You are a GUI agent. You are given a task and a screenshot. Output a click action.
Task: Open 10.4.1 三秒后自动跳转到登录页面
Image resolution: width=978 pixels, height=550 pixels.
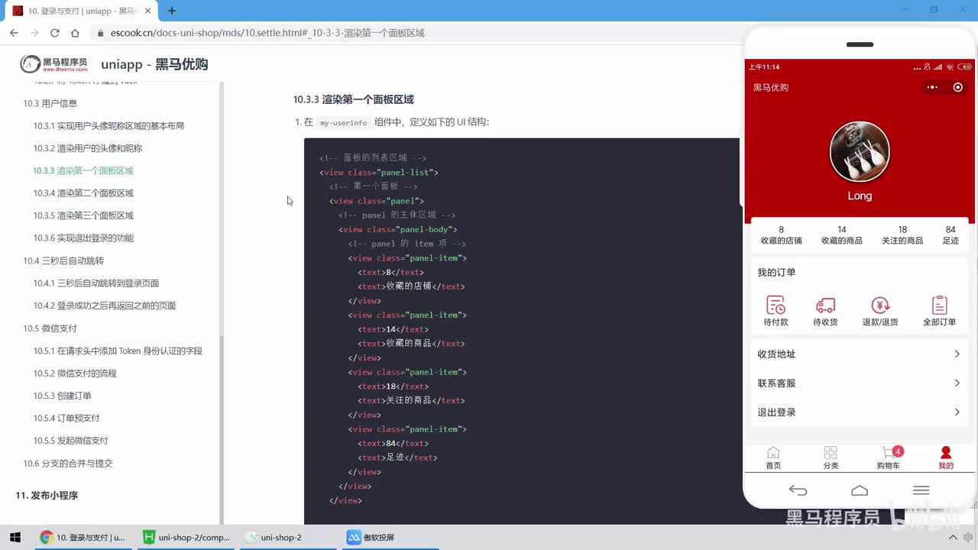click(x=96, y=283)
